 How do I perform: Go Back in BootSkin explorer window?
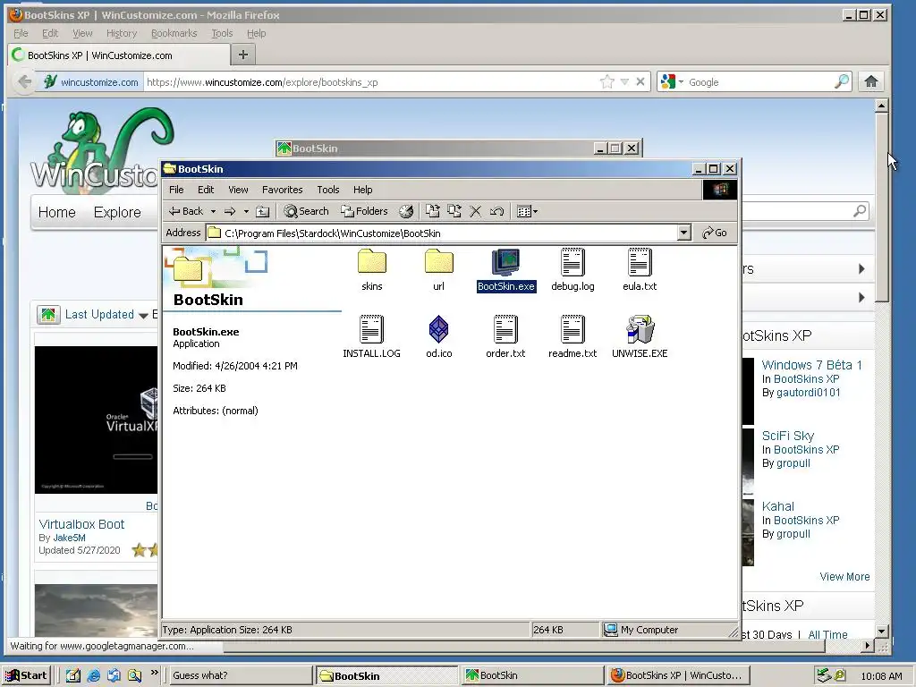pyautogui.click(x=186, y=211)
